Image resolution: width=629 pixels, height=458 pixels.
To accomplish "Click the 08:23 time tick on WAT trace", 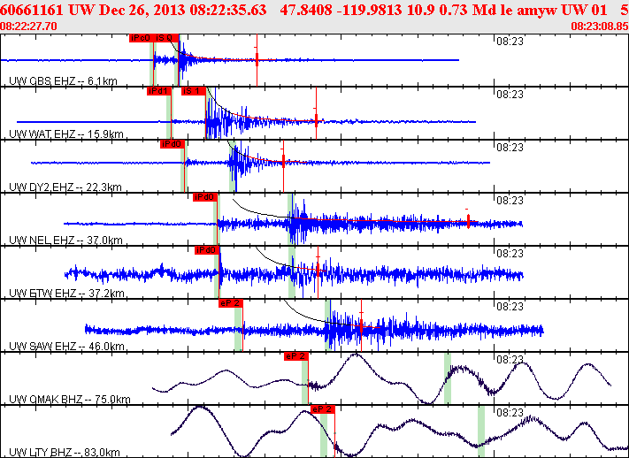I will [x=510, y=95].
